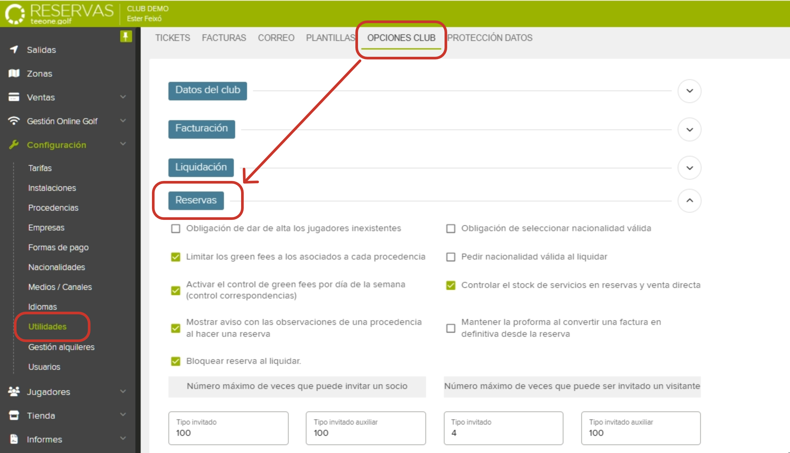Click the Ventas card icon

pyautogui.click(x=13, y=97)
